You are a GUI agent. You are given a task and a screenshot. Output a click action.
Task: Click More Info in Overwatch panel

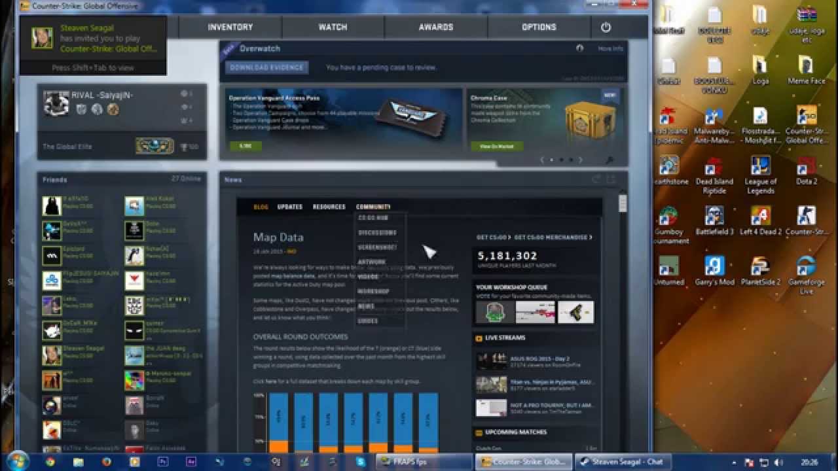610,49
